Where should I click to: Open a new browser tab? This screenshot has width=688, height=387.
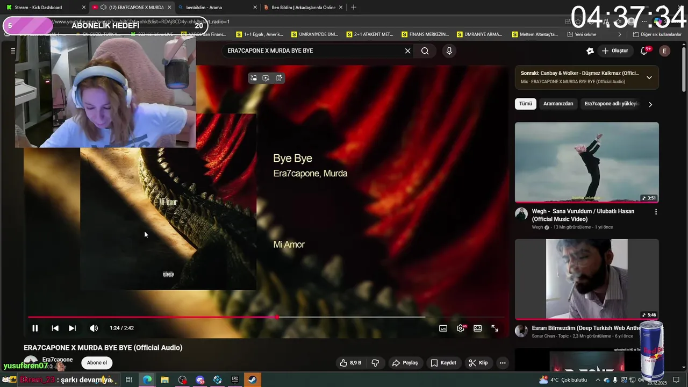(353, 8)
